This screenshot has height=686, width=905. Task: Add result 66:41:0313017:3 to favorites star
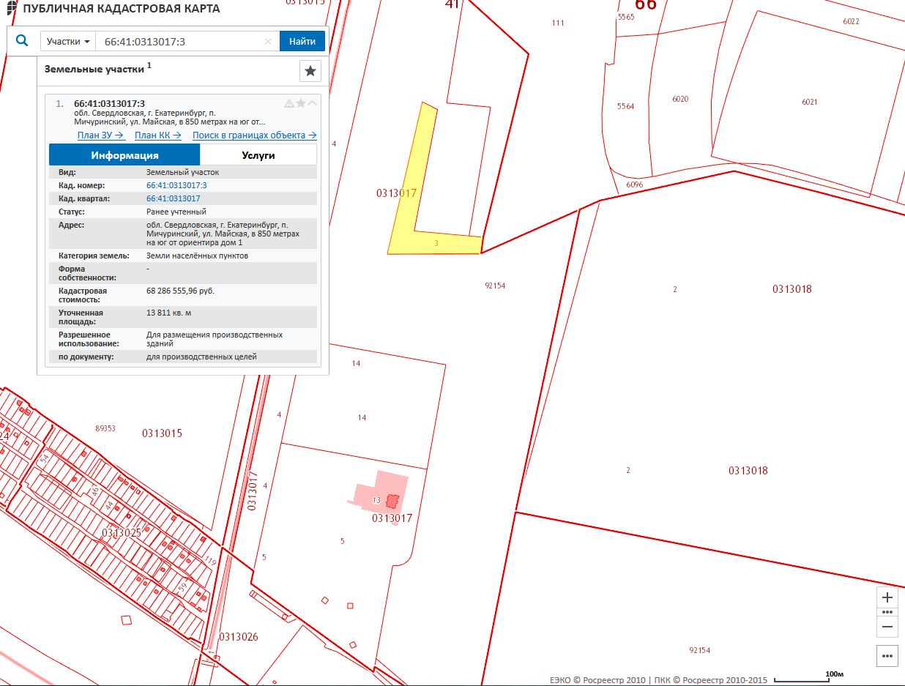tap(301, 103)
